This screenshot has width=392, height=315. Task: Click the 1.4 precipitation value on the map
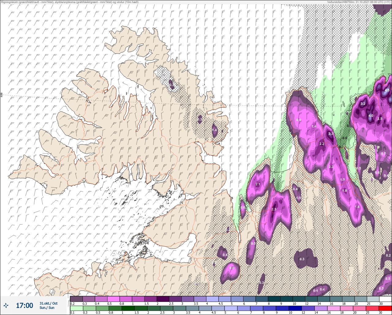314,127
